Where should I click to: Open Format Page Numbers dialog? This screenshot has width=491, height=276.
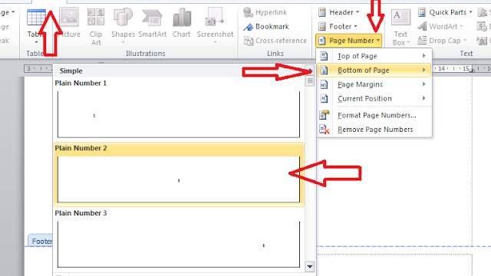374,115
